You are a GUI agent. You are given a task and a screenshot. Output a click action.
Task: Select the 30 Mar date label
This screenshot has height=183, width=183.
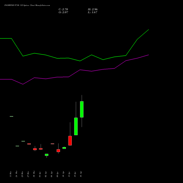click(x=34, y=174)
